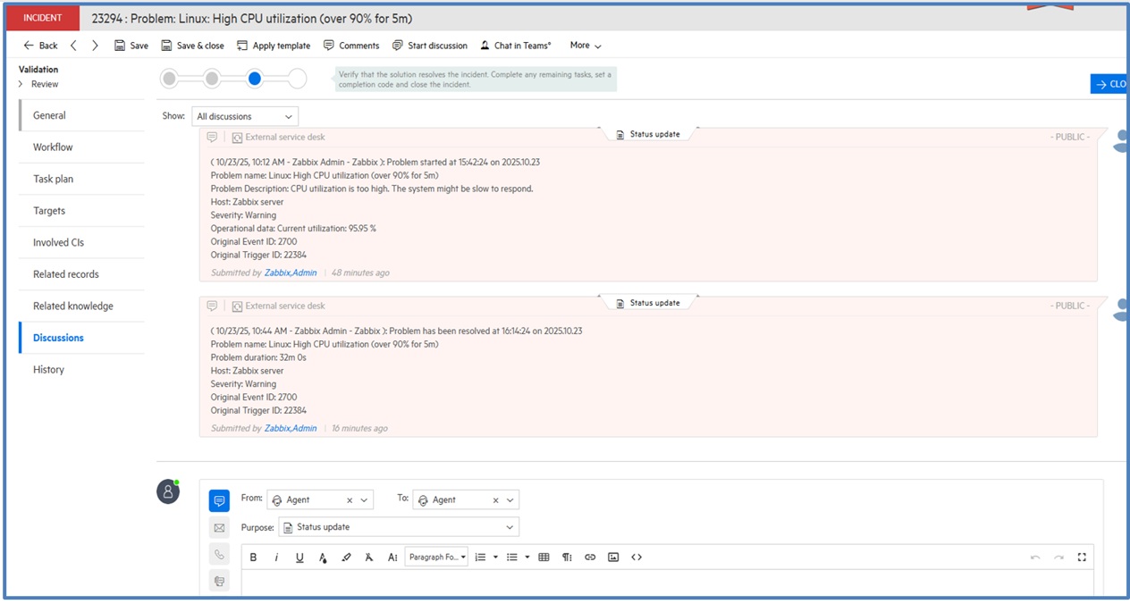1130x604 pixels.
Task: Apply template to the incident
Action: pos(274,46)
